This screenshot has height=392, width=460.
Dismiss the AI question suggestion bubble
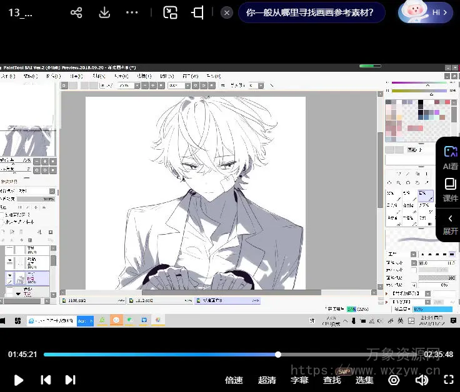(227, 12)
